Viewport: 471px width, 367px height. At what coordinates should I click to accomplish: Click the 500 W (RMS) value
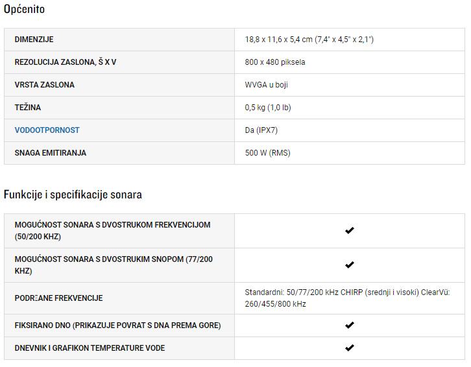click(x=267, y=153)
